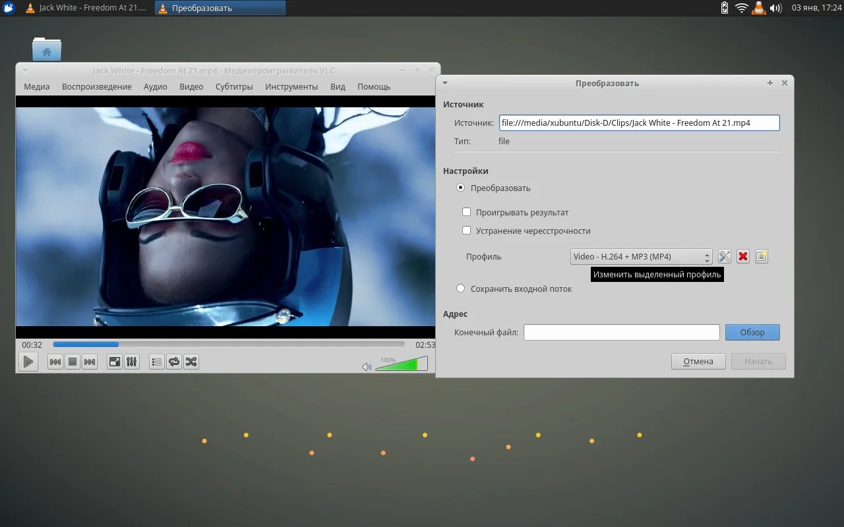Enable the "Устранение чересстрочности" checkbox
The height and width of the screenshot is (527, 844).
[467, 231]
